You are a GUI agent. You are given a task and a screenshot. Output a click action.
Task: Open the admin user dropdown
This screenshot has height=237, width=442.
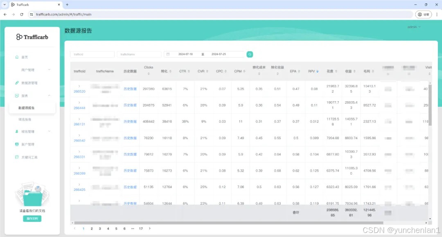414,27
